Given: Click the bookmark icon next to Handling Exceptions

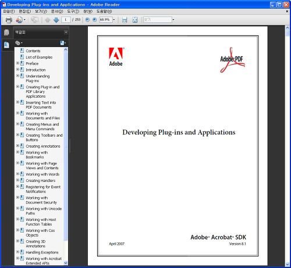Looking at the screenshot, I should (x=22, y=252).
